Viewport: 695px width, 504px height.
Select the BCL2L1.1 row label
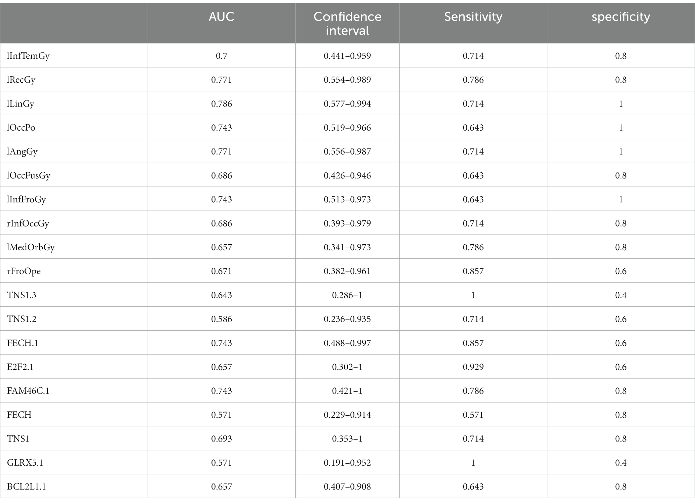[x=27, y=487]
